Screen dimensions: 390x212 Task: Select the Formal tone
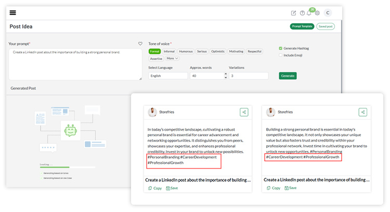(154, 51)
